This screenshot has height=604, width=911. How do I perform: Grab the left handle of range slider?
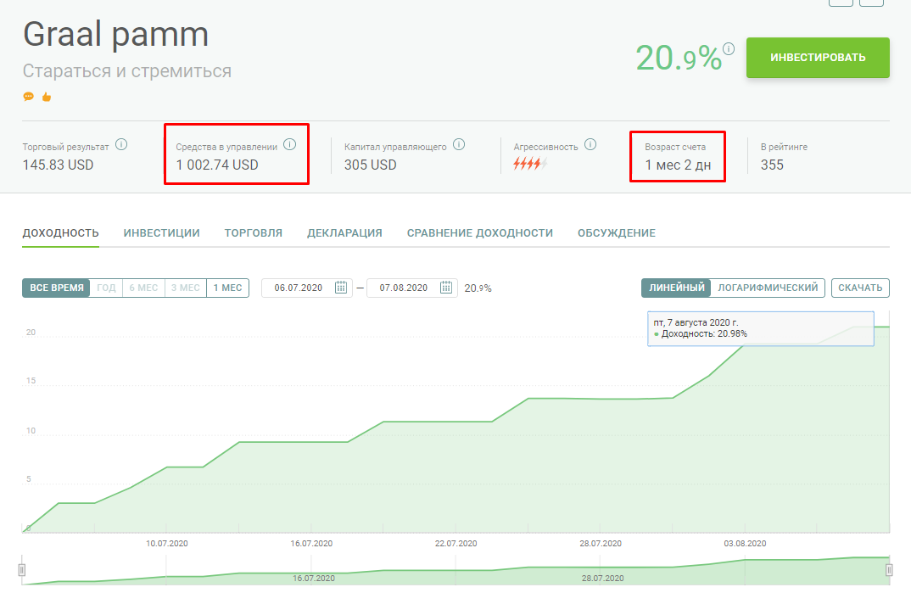22,570
